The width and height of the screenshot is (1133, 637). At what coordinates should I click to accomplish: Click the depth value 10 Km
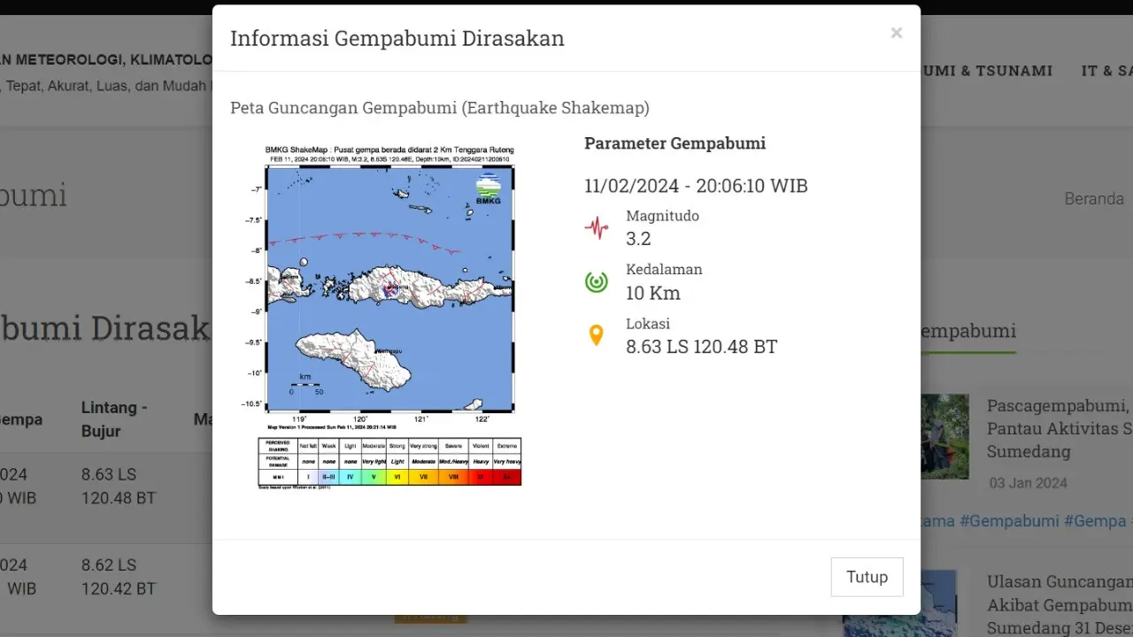pyautogui.click(x=653, y=293)
